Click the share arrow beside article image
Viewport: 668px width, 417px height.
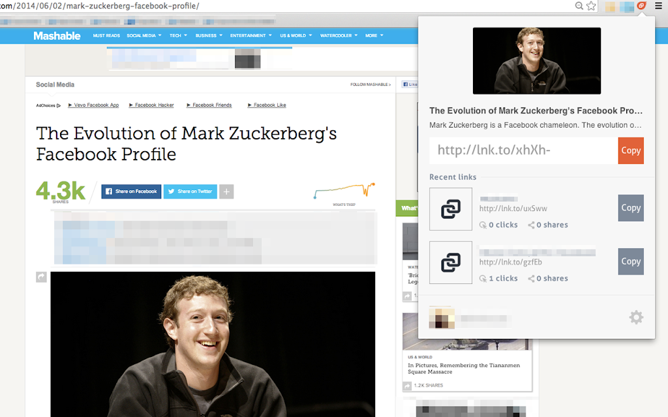pos(41,277)
